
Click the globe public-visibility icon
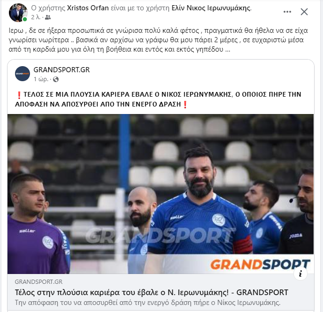[x=56, y=79]
